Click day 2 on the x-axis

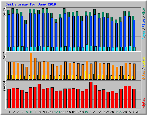coord(14,112)
